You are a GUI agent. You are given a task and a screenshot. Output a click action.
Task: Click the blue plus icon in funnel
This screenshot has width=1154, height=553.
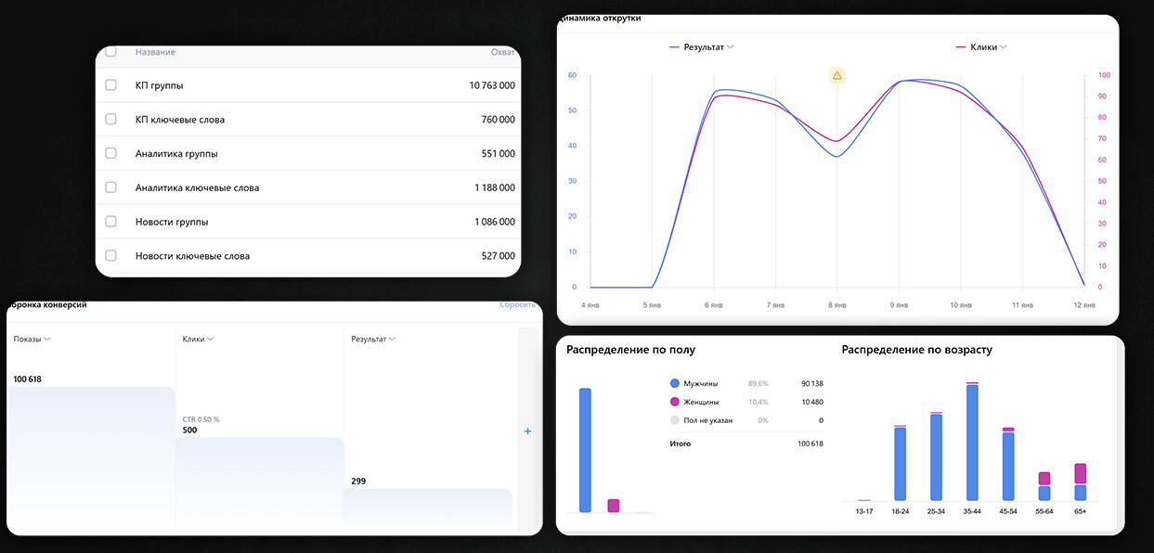(527, 431)
